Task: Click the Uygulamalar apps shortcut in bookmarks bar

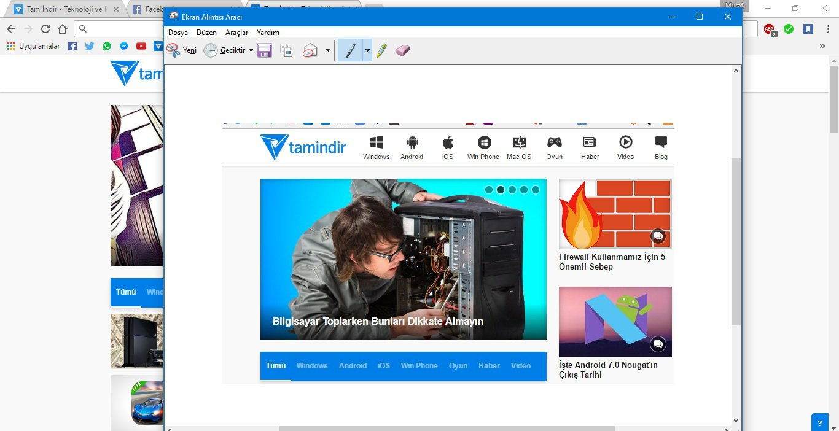Action: click(x=33, y=46)
